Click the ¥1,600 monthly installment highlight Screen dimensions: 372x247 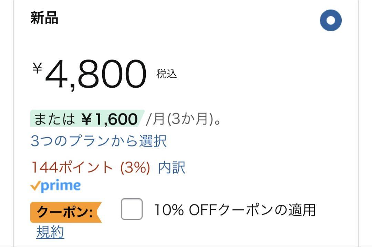pyautogui.click(x=110, y=119)
